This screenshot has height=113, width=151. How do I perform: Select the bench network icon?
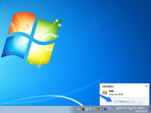point(104,93)
